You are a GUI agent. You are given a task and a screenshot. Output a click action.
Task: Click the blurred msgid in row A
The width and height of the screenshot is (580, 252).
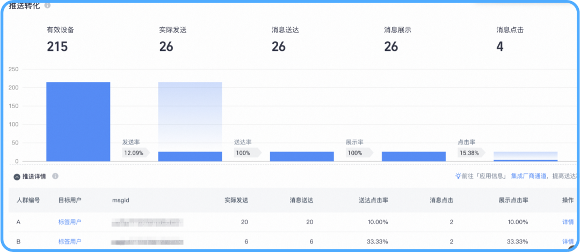(x=148, y=222)
